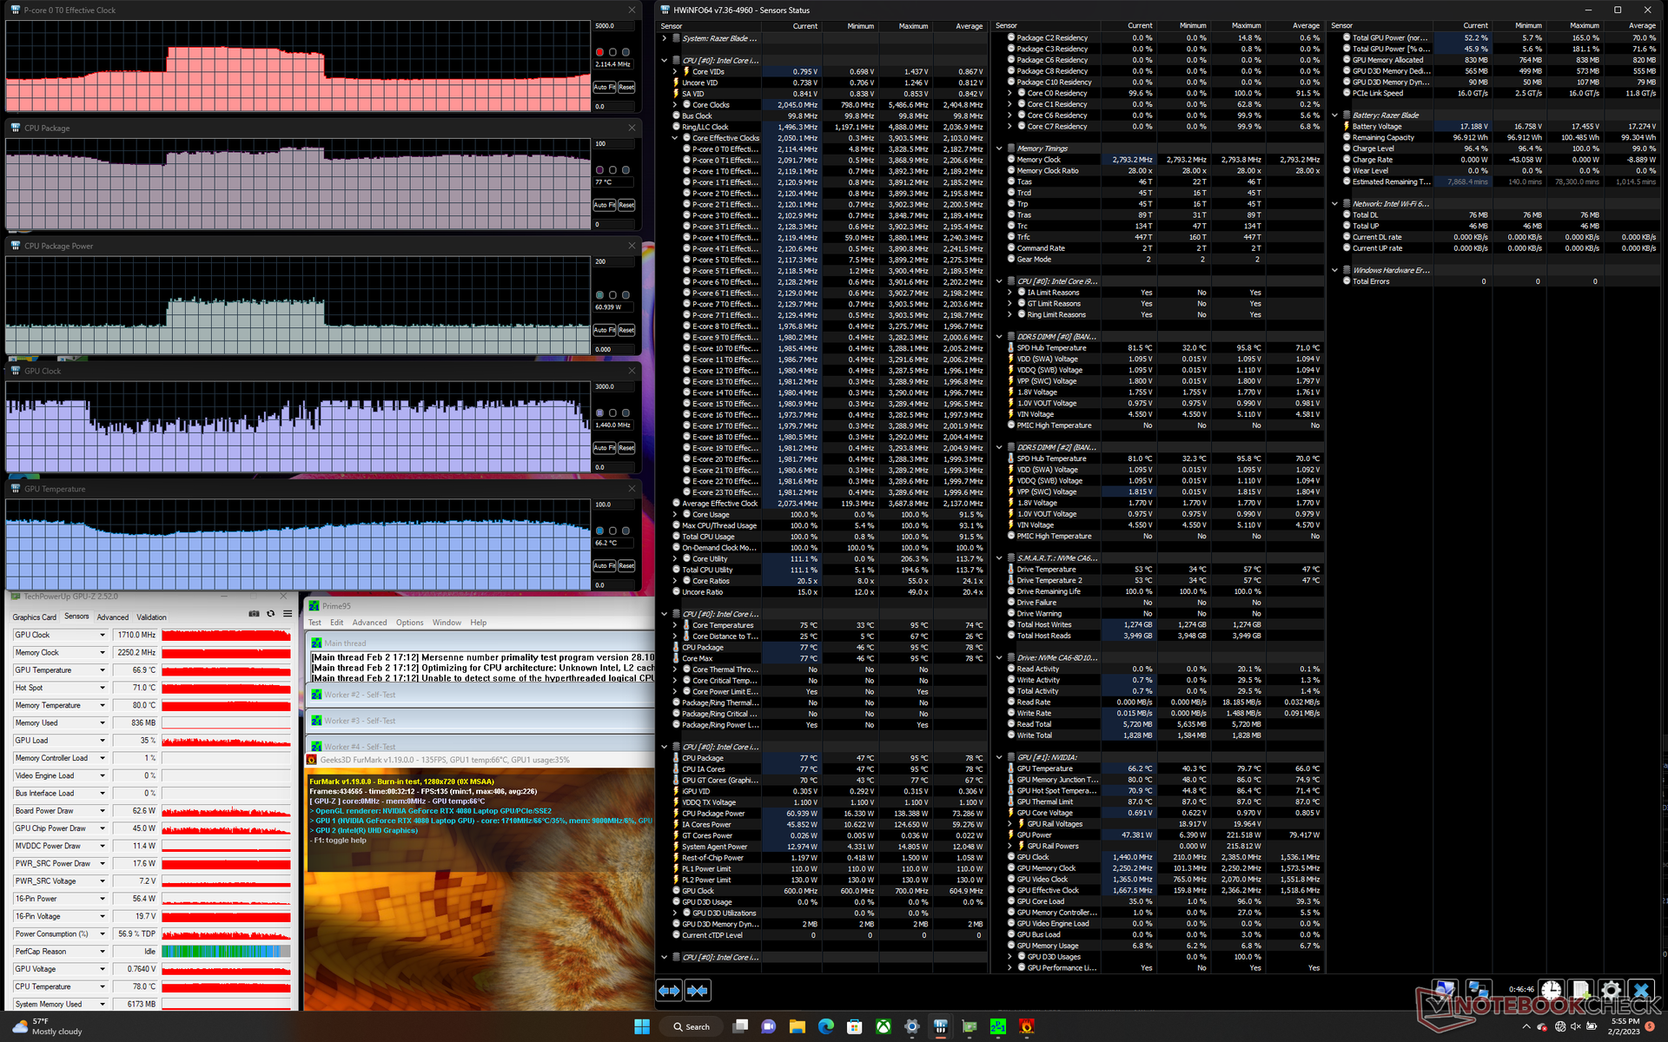Expand GPU Rail Voltages row
1668x1042 pixels.
coord(1009,824)
